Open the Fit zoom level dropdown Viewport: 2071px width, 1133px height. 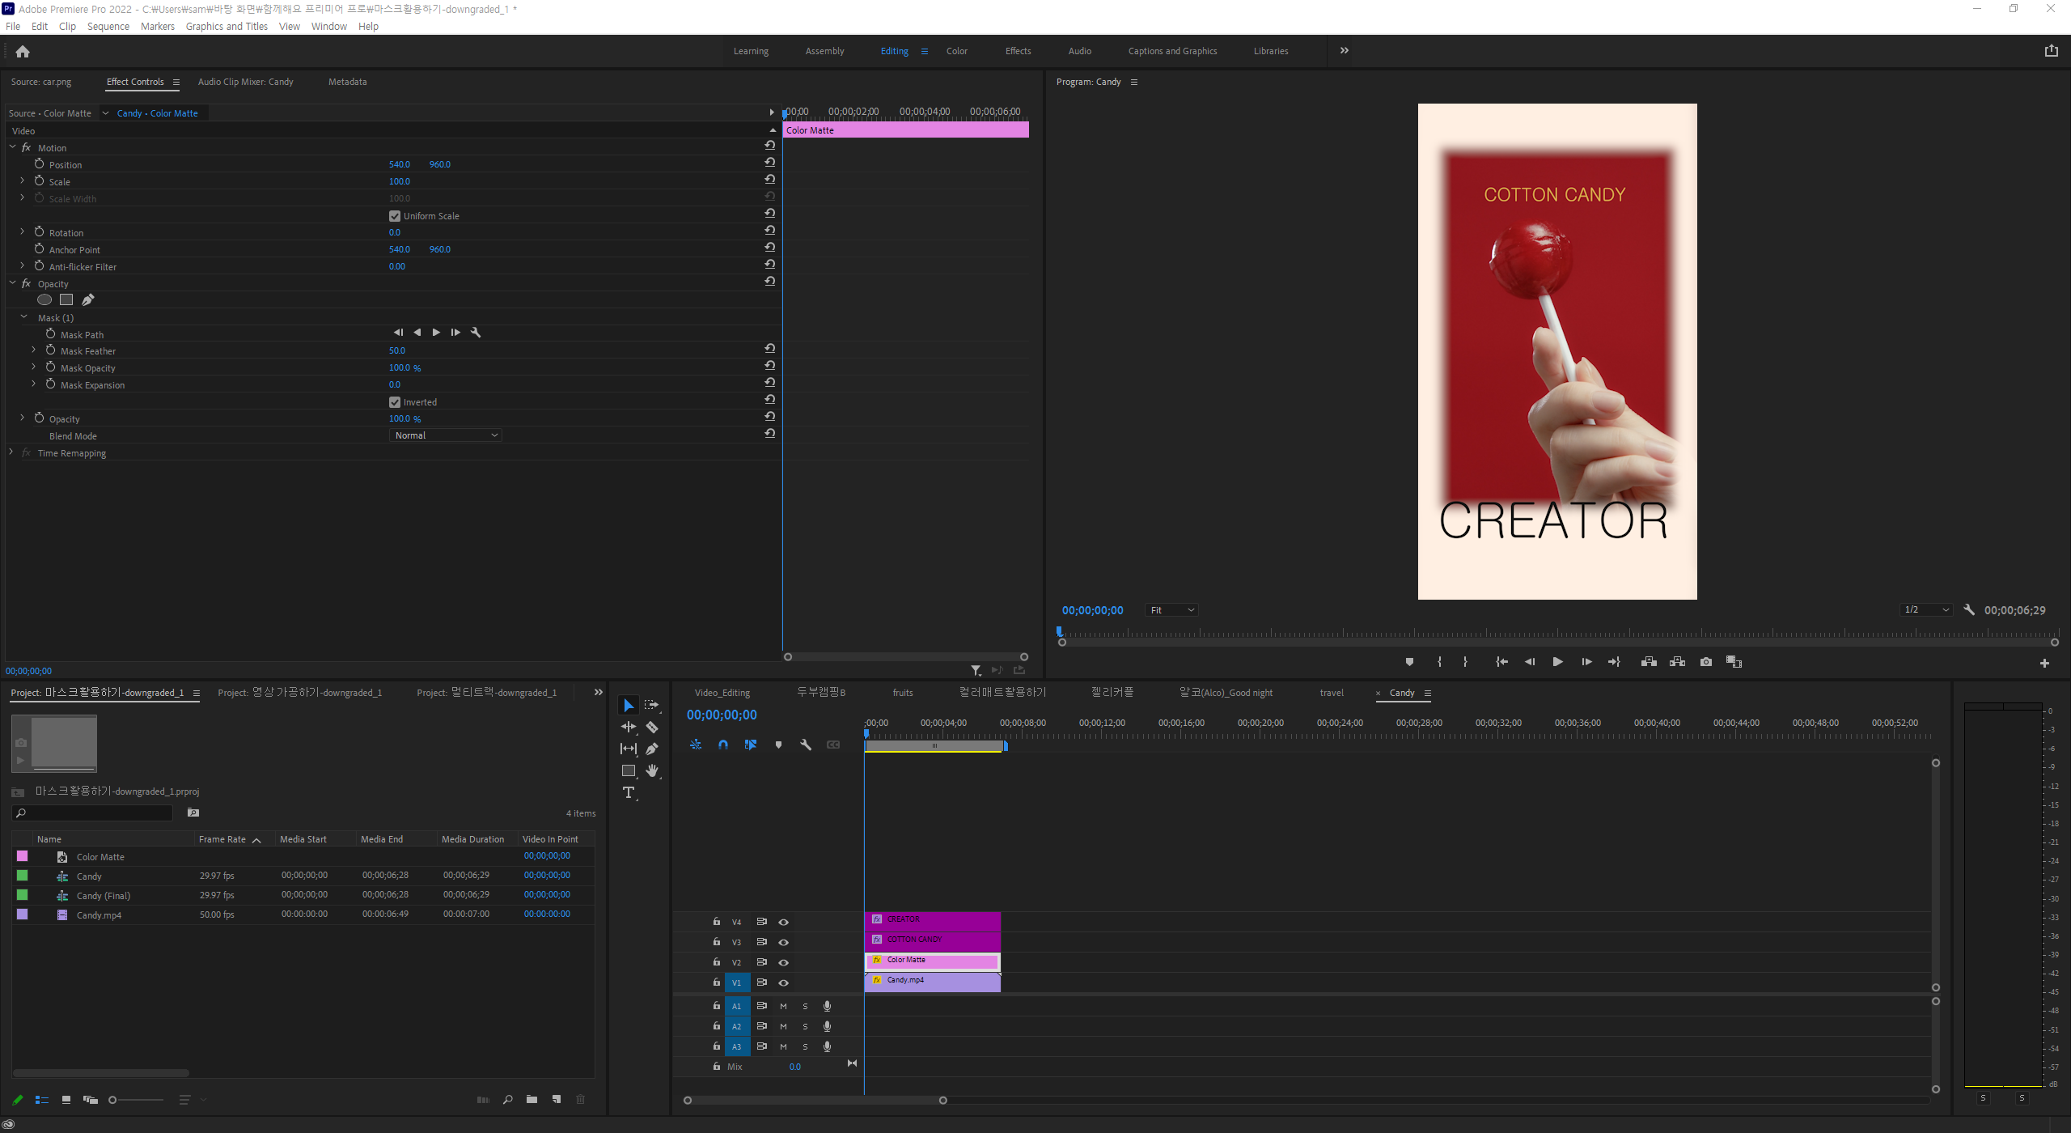(1171, 610)
